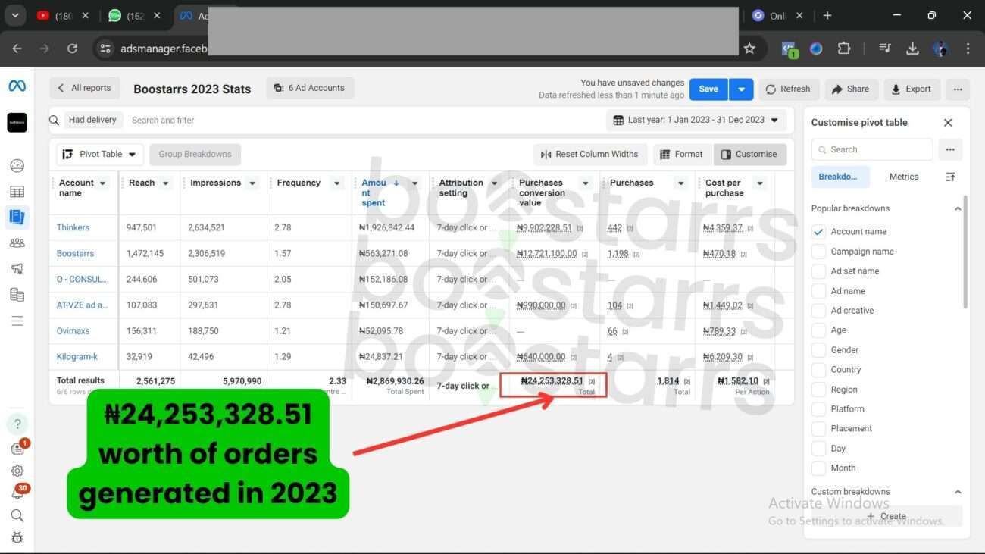The image size is (985, 554).
Task: Open the browser tab list chevron
Action: (x=14, y=15)
